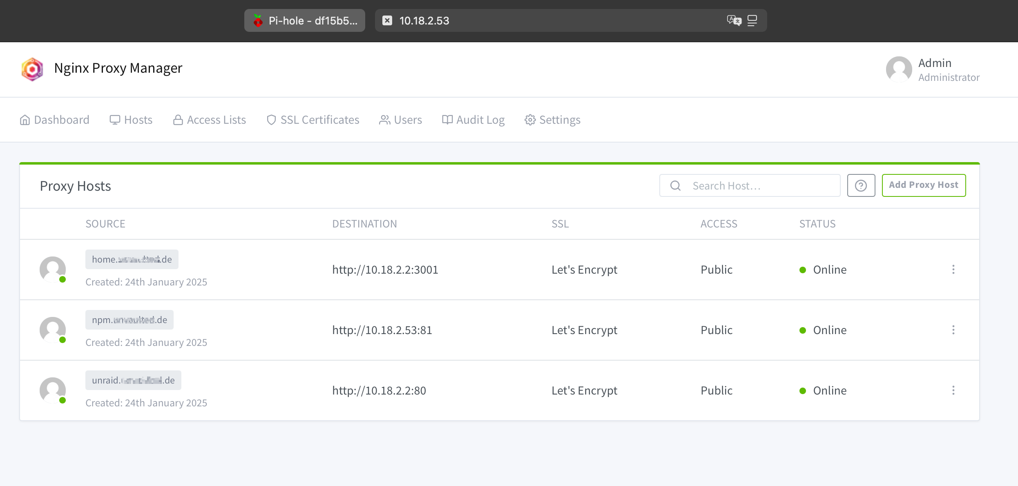Click the reader view icon in address bar
The image size is (1018, 486).
point(752,20)
